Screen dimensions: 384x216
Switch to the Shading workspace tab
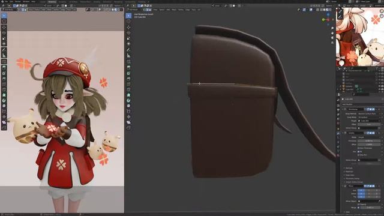pyautogui.click(x=97, y=1)
